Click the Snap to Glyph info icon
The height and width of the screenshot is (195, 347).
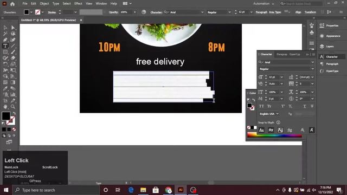(278, 122)
